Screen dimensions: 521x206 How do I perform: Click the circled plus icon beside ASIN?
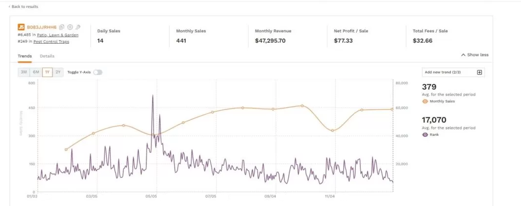pos(70,27)
